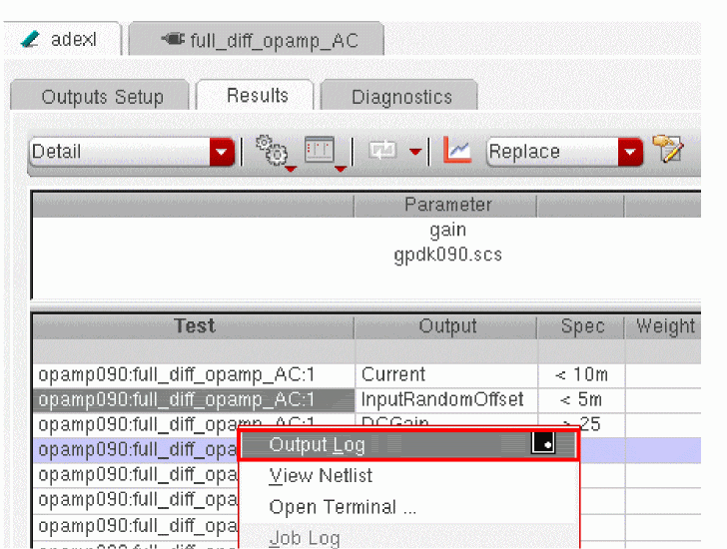Screen dimensions: 727x549
Task: Click the table columns layout icon
Action: pyautogui.click(x=320, y=150)
